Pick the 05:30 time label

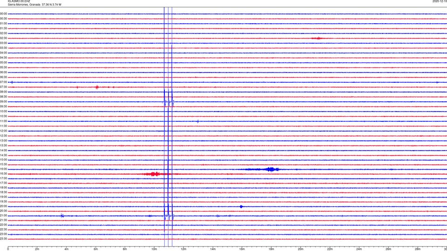pyautogui.click(x=3, y=67)
